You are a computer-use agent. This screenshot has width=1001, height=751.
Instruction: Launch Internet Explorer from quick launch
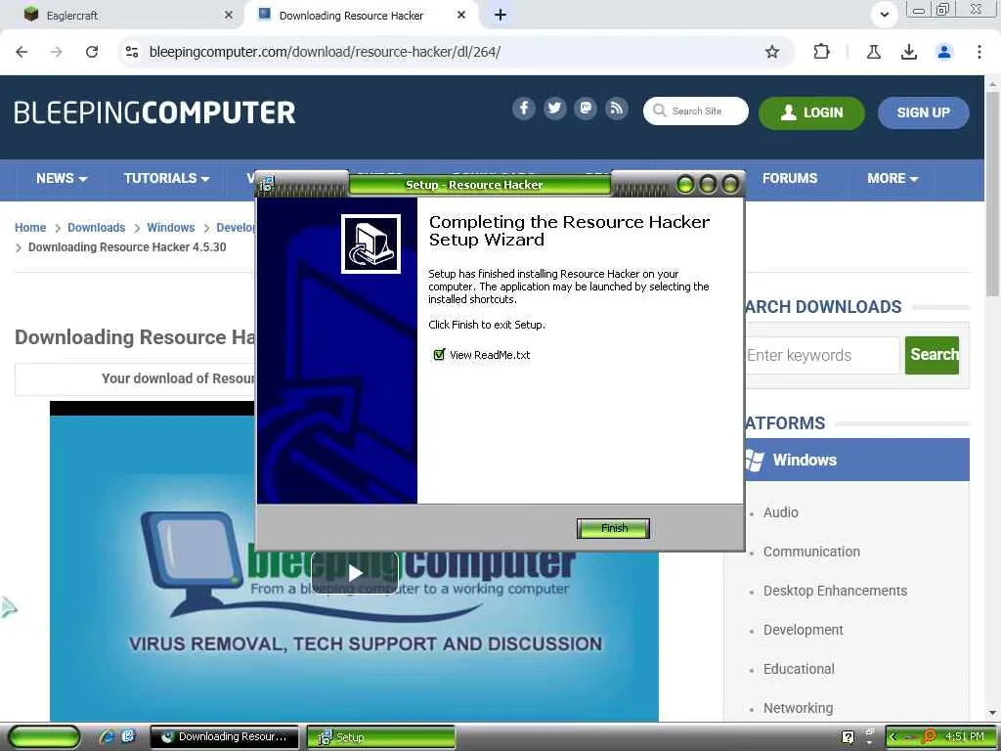tap(107, 736)
